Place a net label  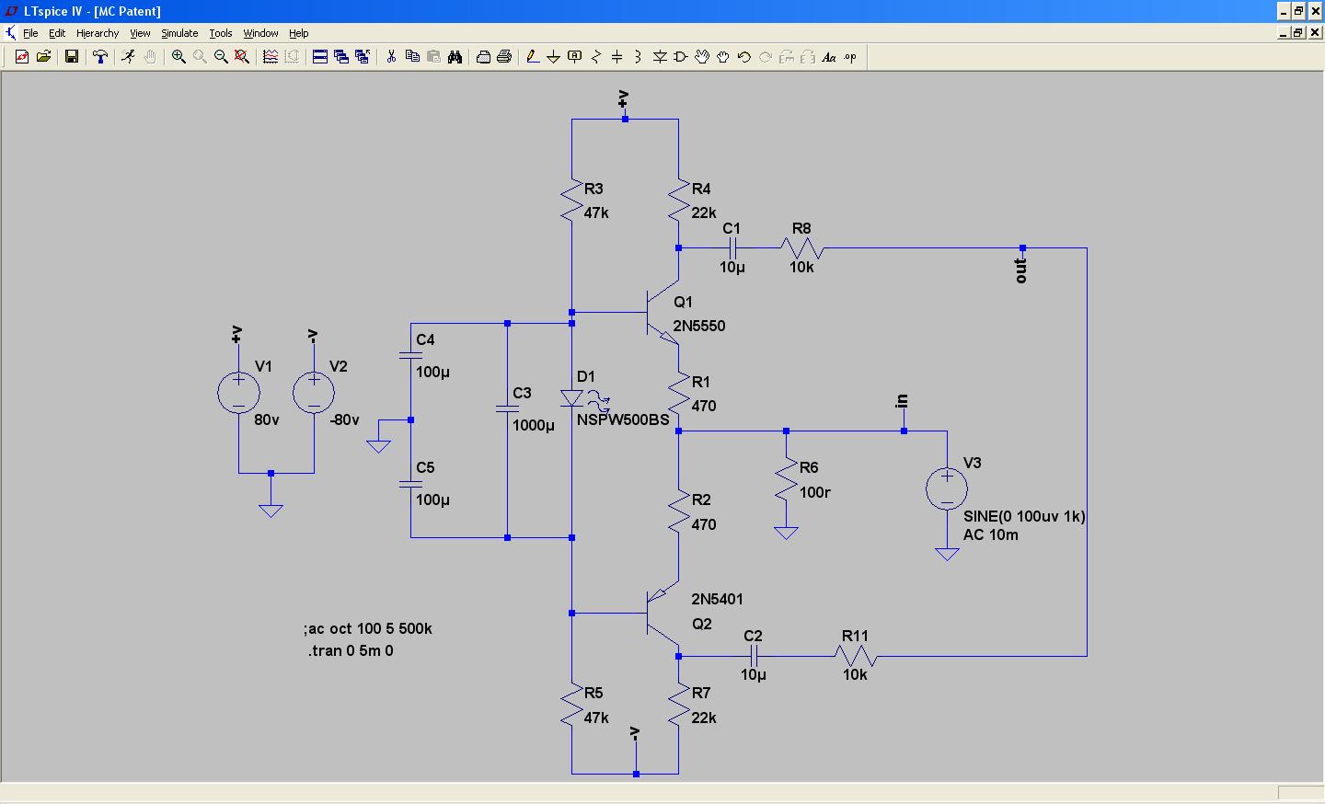[574, 57]
